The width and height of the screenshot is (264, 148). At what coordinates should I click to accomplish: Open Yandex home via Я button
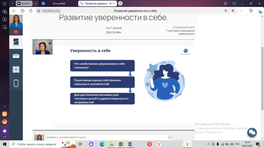coord(22,11)
